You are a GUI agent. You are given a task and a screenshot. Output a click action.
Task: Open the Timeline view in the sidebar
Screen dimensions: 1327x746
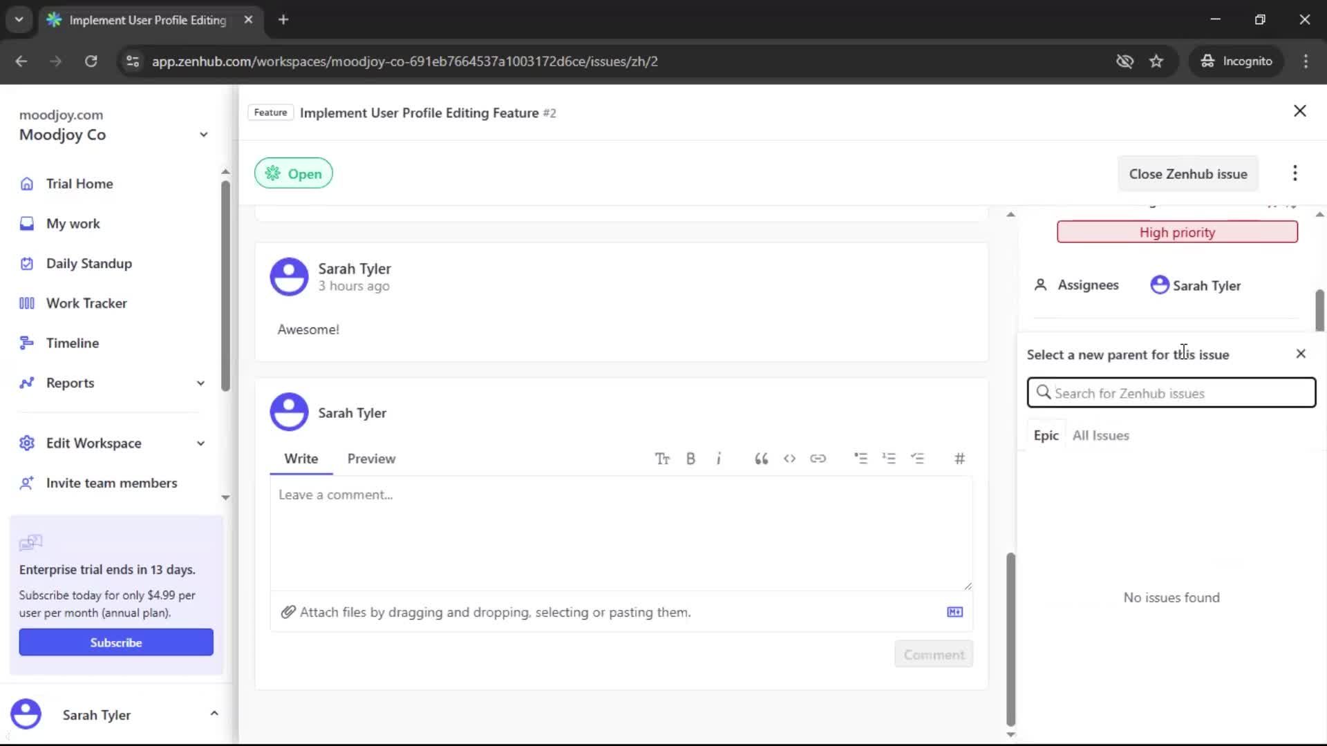pos(72,343)
